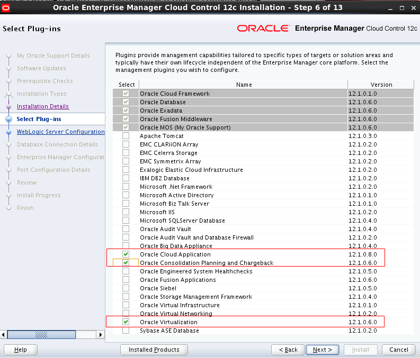Click the Select Plug-ins step bullet icon

(x=9, y=119)
